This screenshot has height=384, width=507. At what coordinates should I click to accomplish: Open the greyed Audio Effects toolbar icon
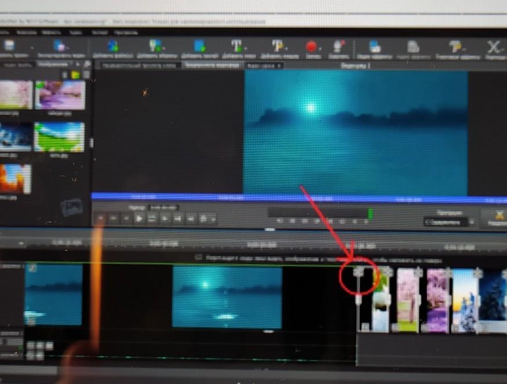[x=413, y=46]
